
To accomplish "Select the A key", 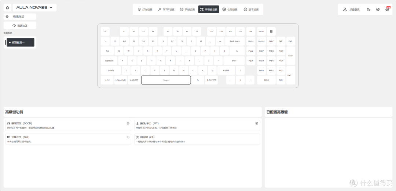I will [x=122, y=61].
